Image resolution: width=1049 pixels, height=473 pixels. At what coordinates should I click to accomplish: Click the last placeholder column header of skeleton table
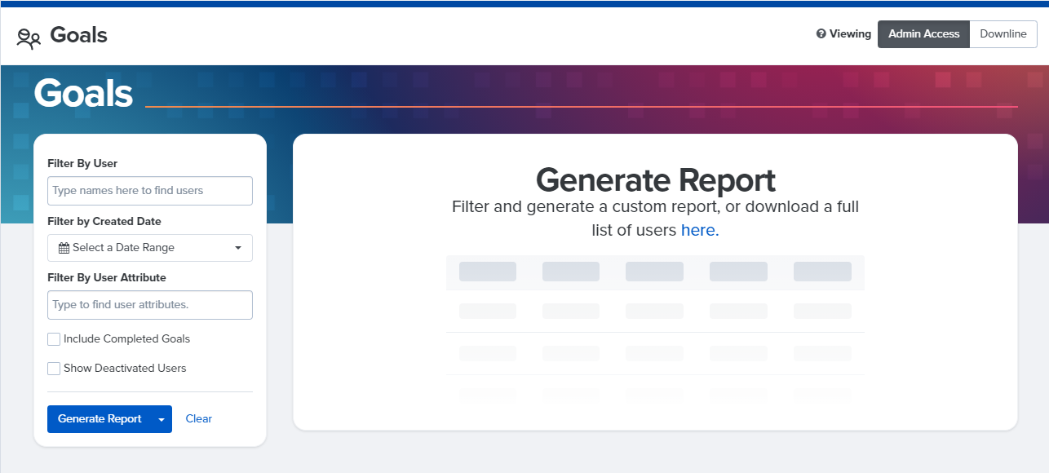(822, 272)
